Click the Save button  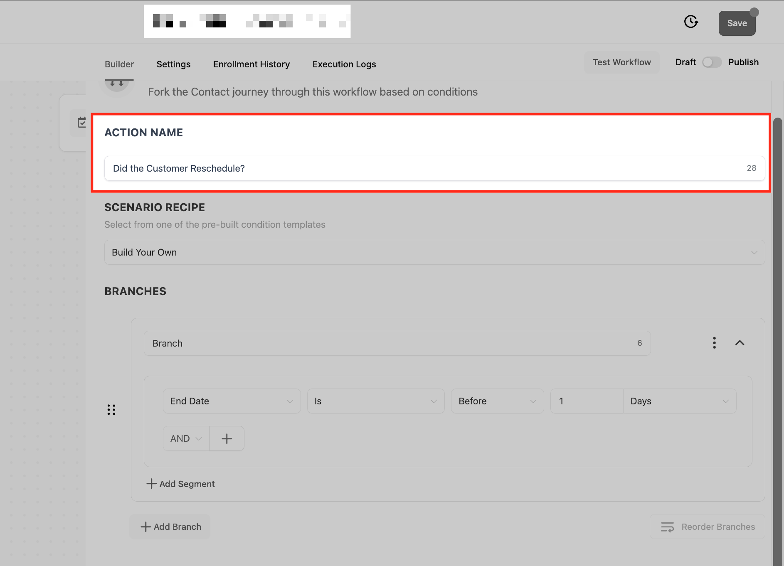click(x=737, y=23)
